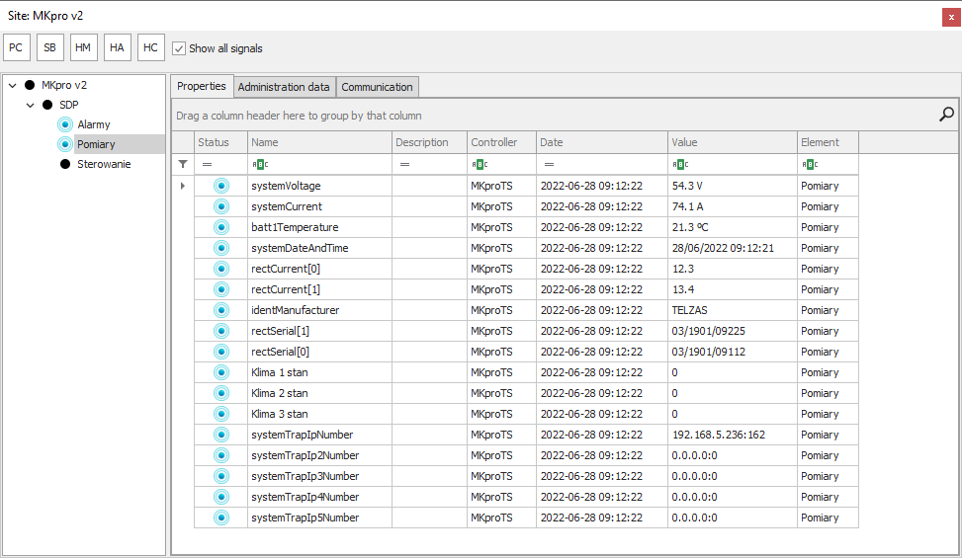Collapse the SDP tree node
The width and height of the screenshot is (962, 558).
pyautogui.click(x=30, y=106)
